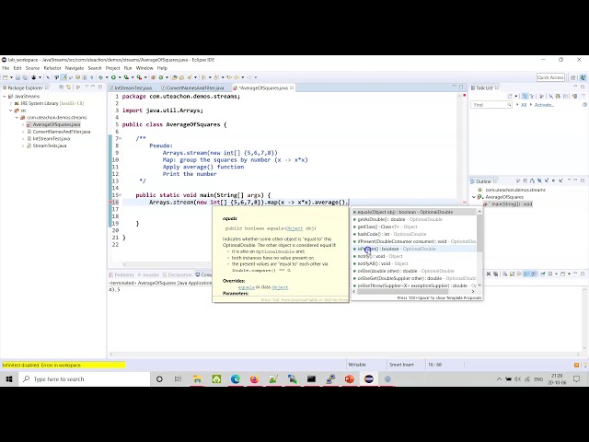Viewport: 589px width, 442px height.
Task: Open the Refactor menu
Action: click(x=52, y=68)
